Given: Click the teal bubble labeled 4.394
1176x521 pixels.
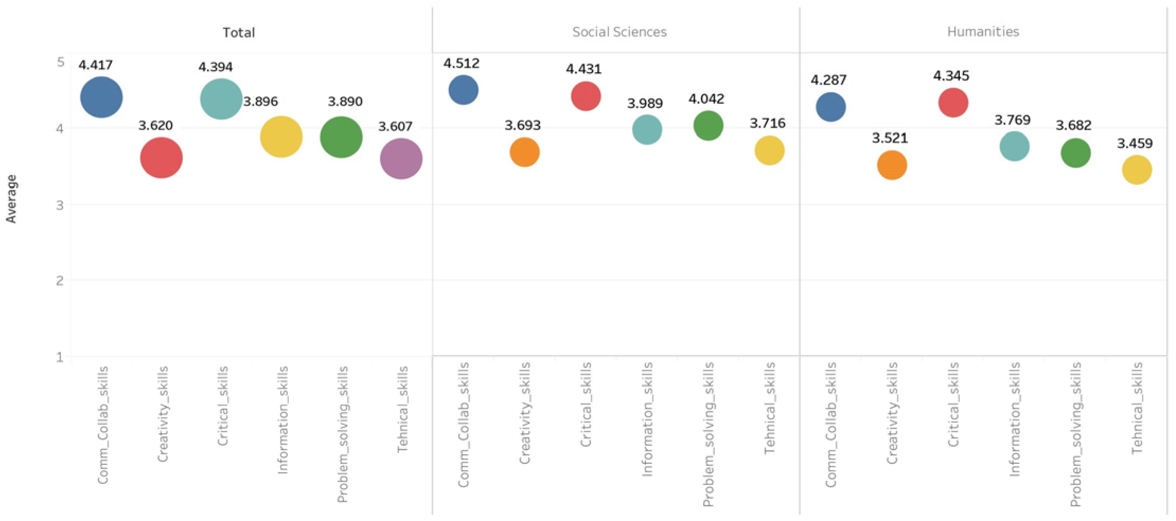Looking at the screenshot, I should pyautogui.click(x=221, y=99).
